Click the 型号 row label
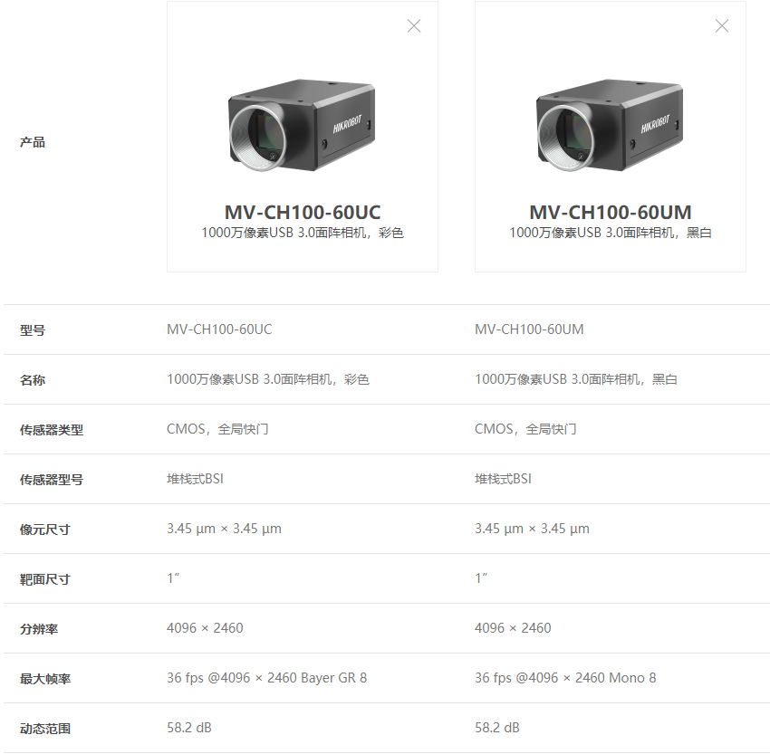This screenshot has height=754, width=770. (33, 330)
